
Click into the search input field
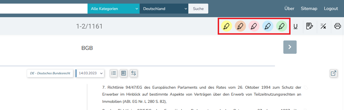tap(44, 9)
